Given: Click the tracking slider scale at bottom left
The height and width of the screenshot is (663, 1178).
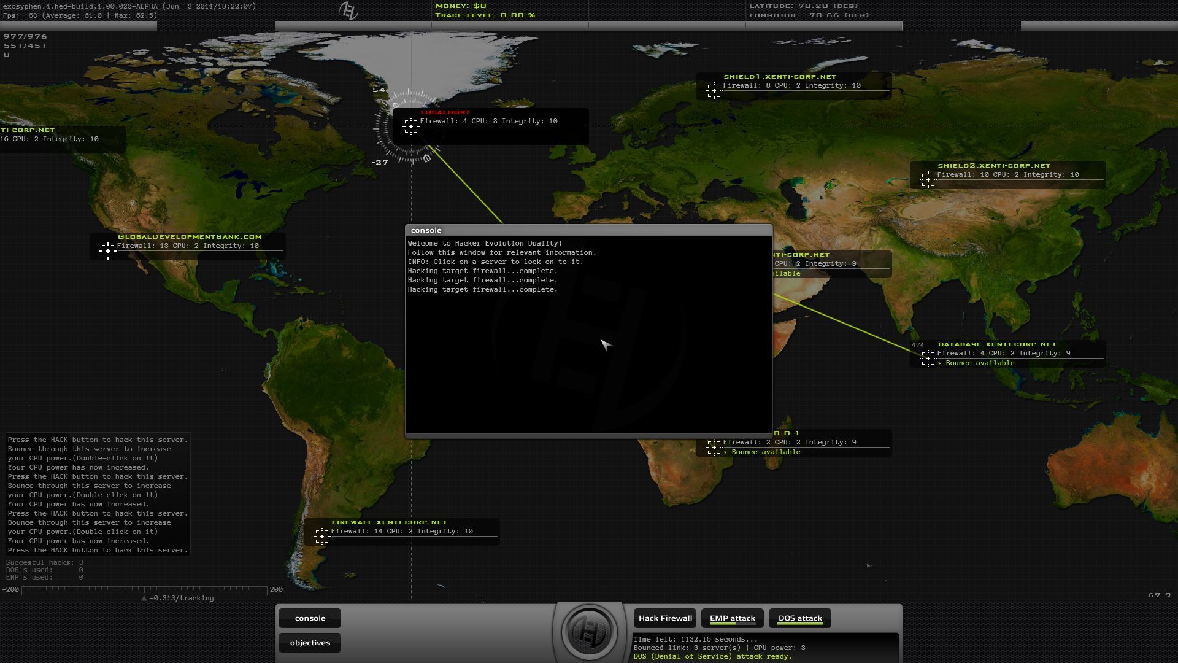Looking at the screenshot, I should (x=144, y=590).
